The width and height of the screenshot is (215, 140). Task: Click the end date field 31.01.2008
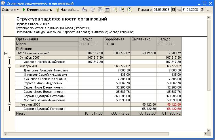(x=191, y=10)
